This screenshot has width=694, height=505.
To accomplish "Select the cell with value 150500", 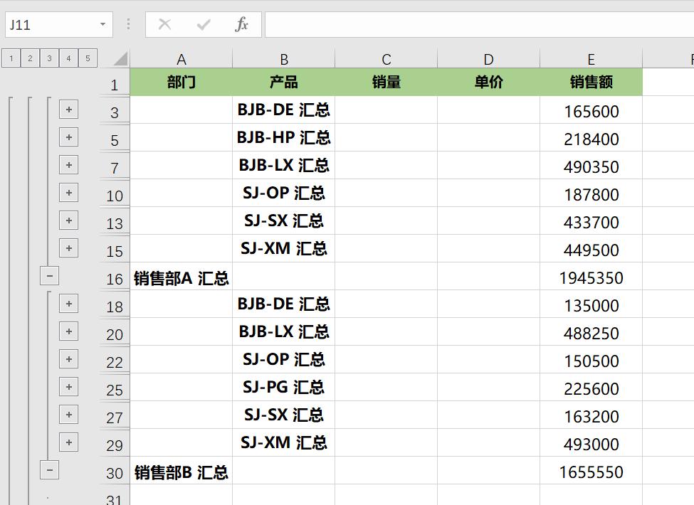I will tap(591, 359).
